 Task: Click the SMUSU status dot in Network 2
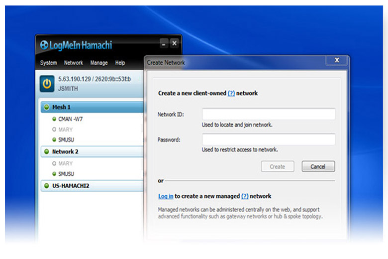click(x=54, y=174)
